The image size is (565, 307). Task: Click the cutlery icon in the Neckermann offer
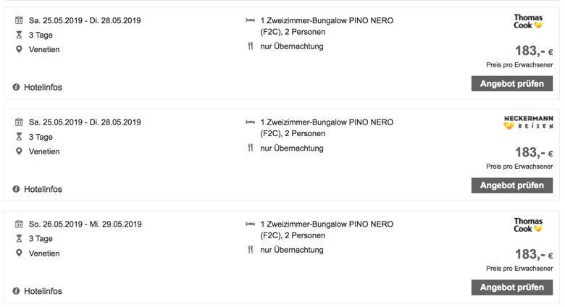point(251,148)
